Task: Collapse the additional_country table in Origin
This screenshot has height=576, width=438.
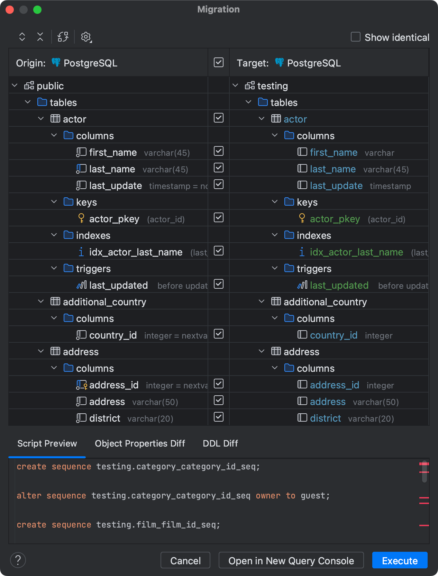Action: 41,301
